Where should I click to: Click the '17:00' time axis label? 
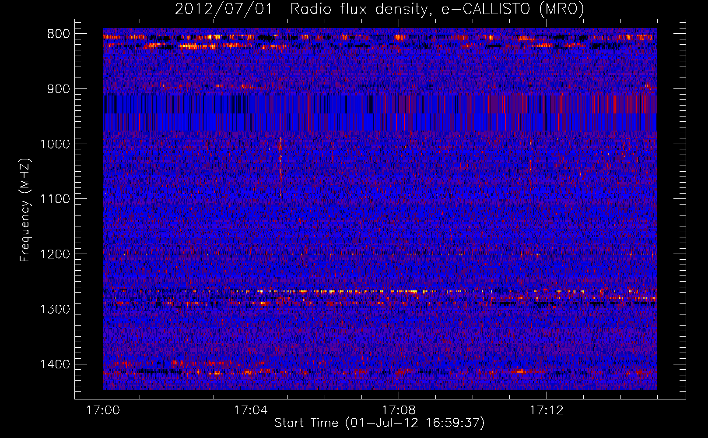(x=103, y=410)
